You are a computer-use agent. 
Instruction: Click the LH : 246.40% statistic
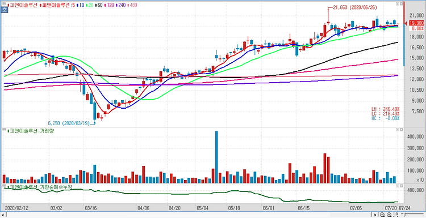(386, 109)
